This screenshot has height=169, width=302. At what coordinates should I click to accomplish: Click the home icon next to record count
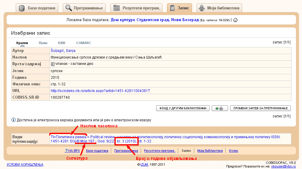[235, 20]
